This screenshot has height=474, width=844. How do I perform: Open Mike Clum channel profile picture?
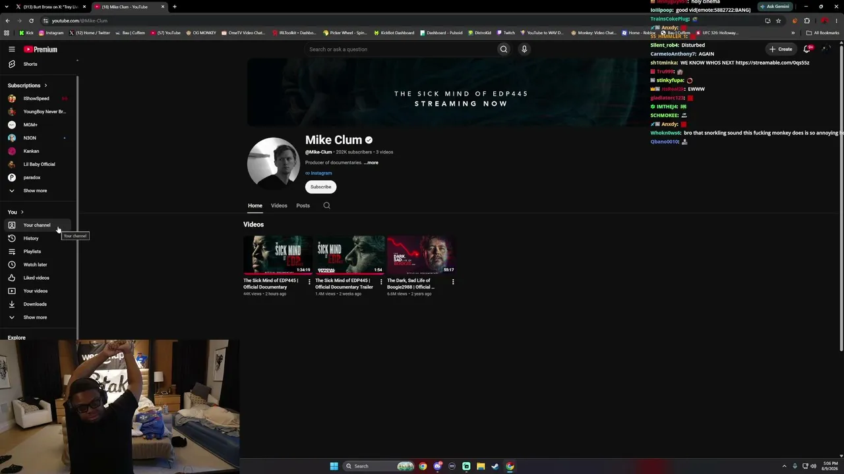click(x=274, y=164)
